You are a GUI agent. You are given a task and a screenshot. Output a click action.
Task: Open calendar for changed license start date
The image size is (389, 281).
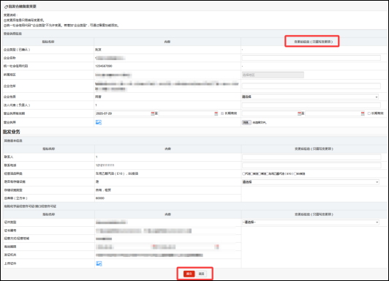tap(300, 113)
